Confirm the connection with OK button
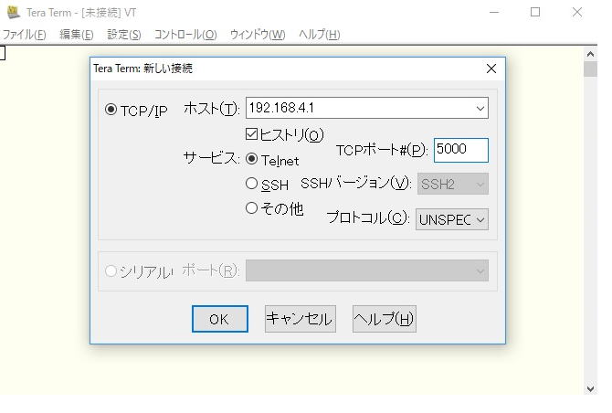The width and height of the screenshot is (612, 413). pyautogui.click(x=220, y=319)
